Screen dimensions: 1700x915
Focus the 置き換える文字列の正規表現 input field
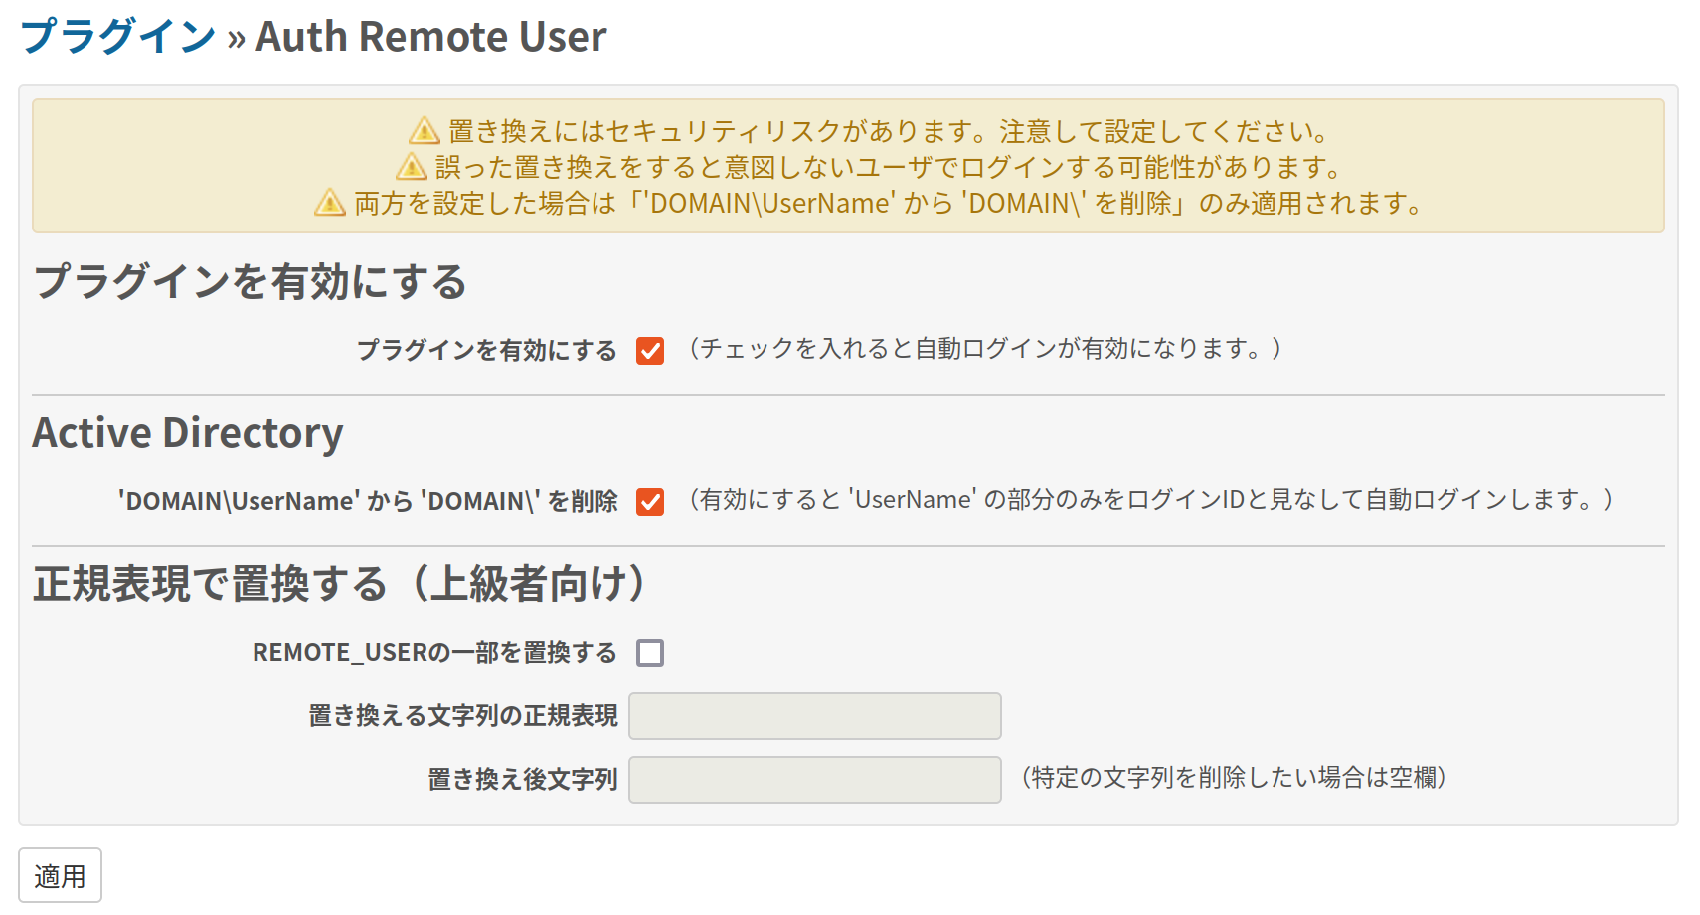pyautogui.click(x=815, y=716)
